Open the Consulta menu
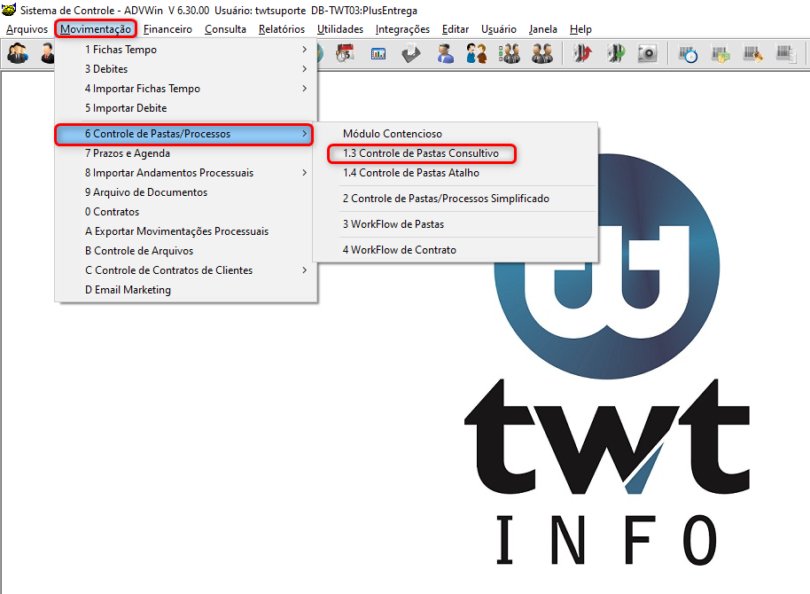This screenshot has height=594, width=810. pyautogui.click(x=225, y=29)
